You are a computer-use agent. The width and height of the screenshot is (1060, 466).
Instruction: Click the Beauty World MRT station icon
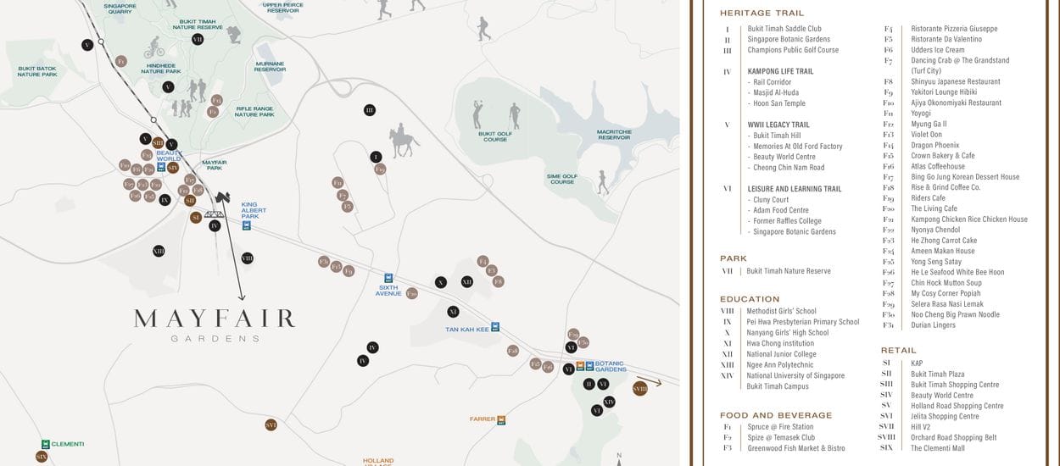(x=161, y=167)
